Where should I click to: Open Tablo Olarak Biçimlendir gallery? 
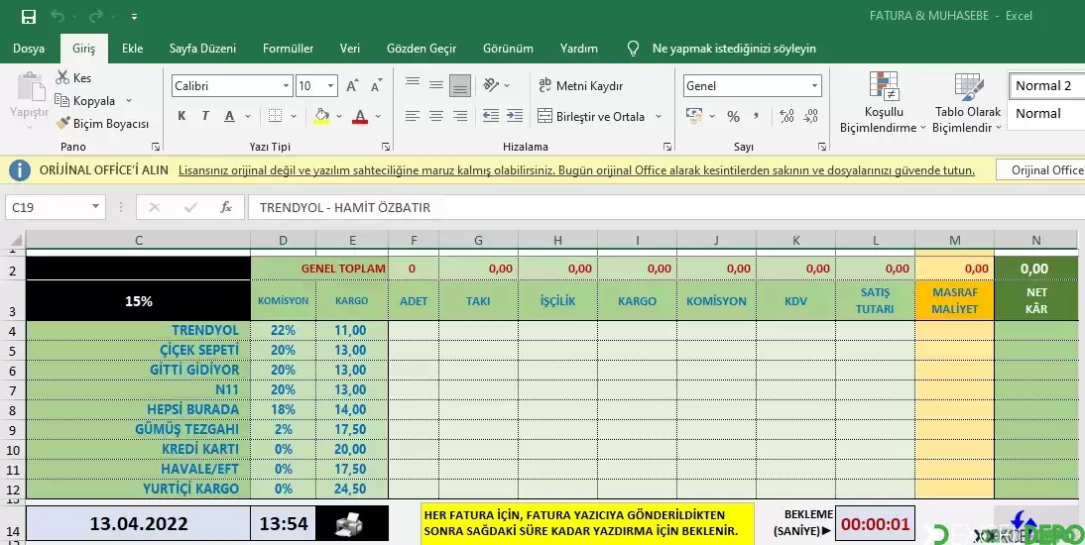coord(967,102)
